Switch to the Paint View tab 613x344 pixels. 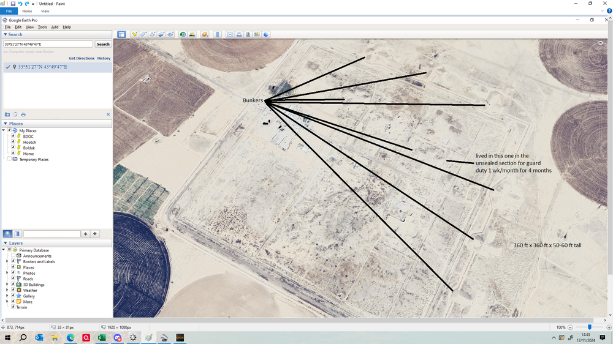[x=45, y=11]
